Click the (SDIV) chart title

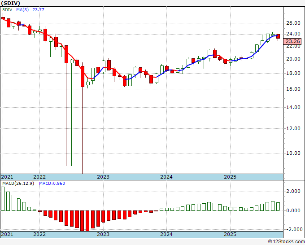11,3
